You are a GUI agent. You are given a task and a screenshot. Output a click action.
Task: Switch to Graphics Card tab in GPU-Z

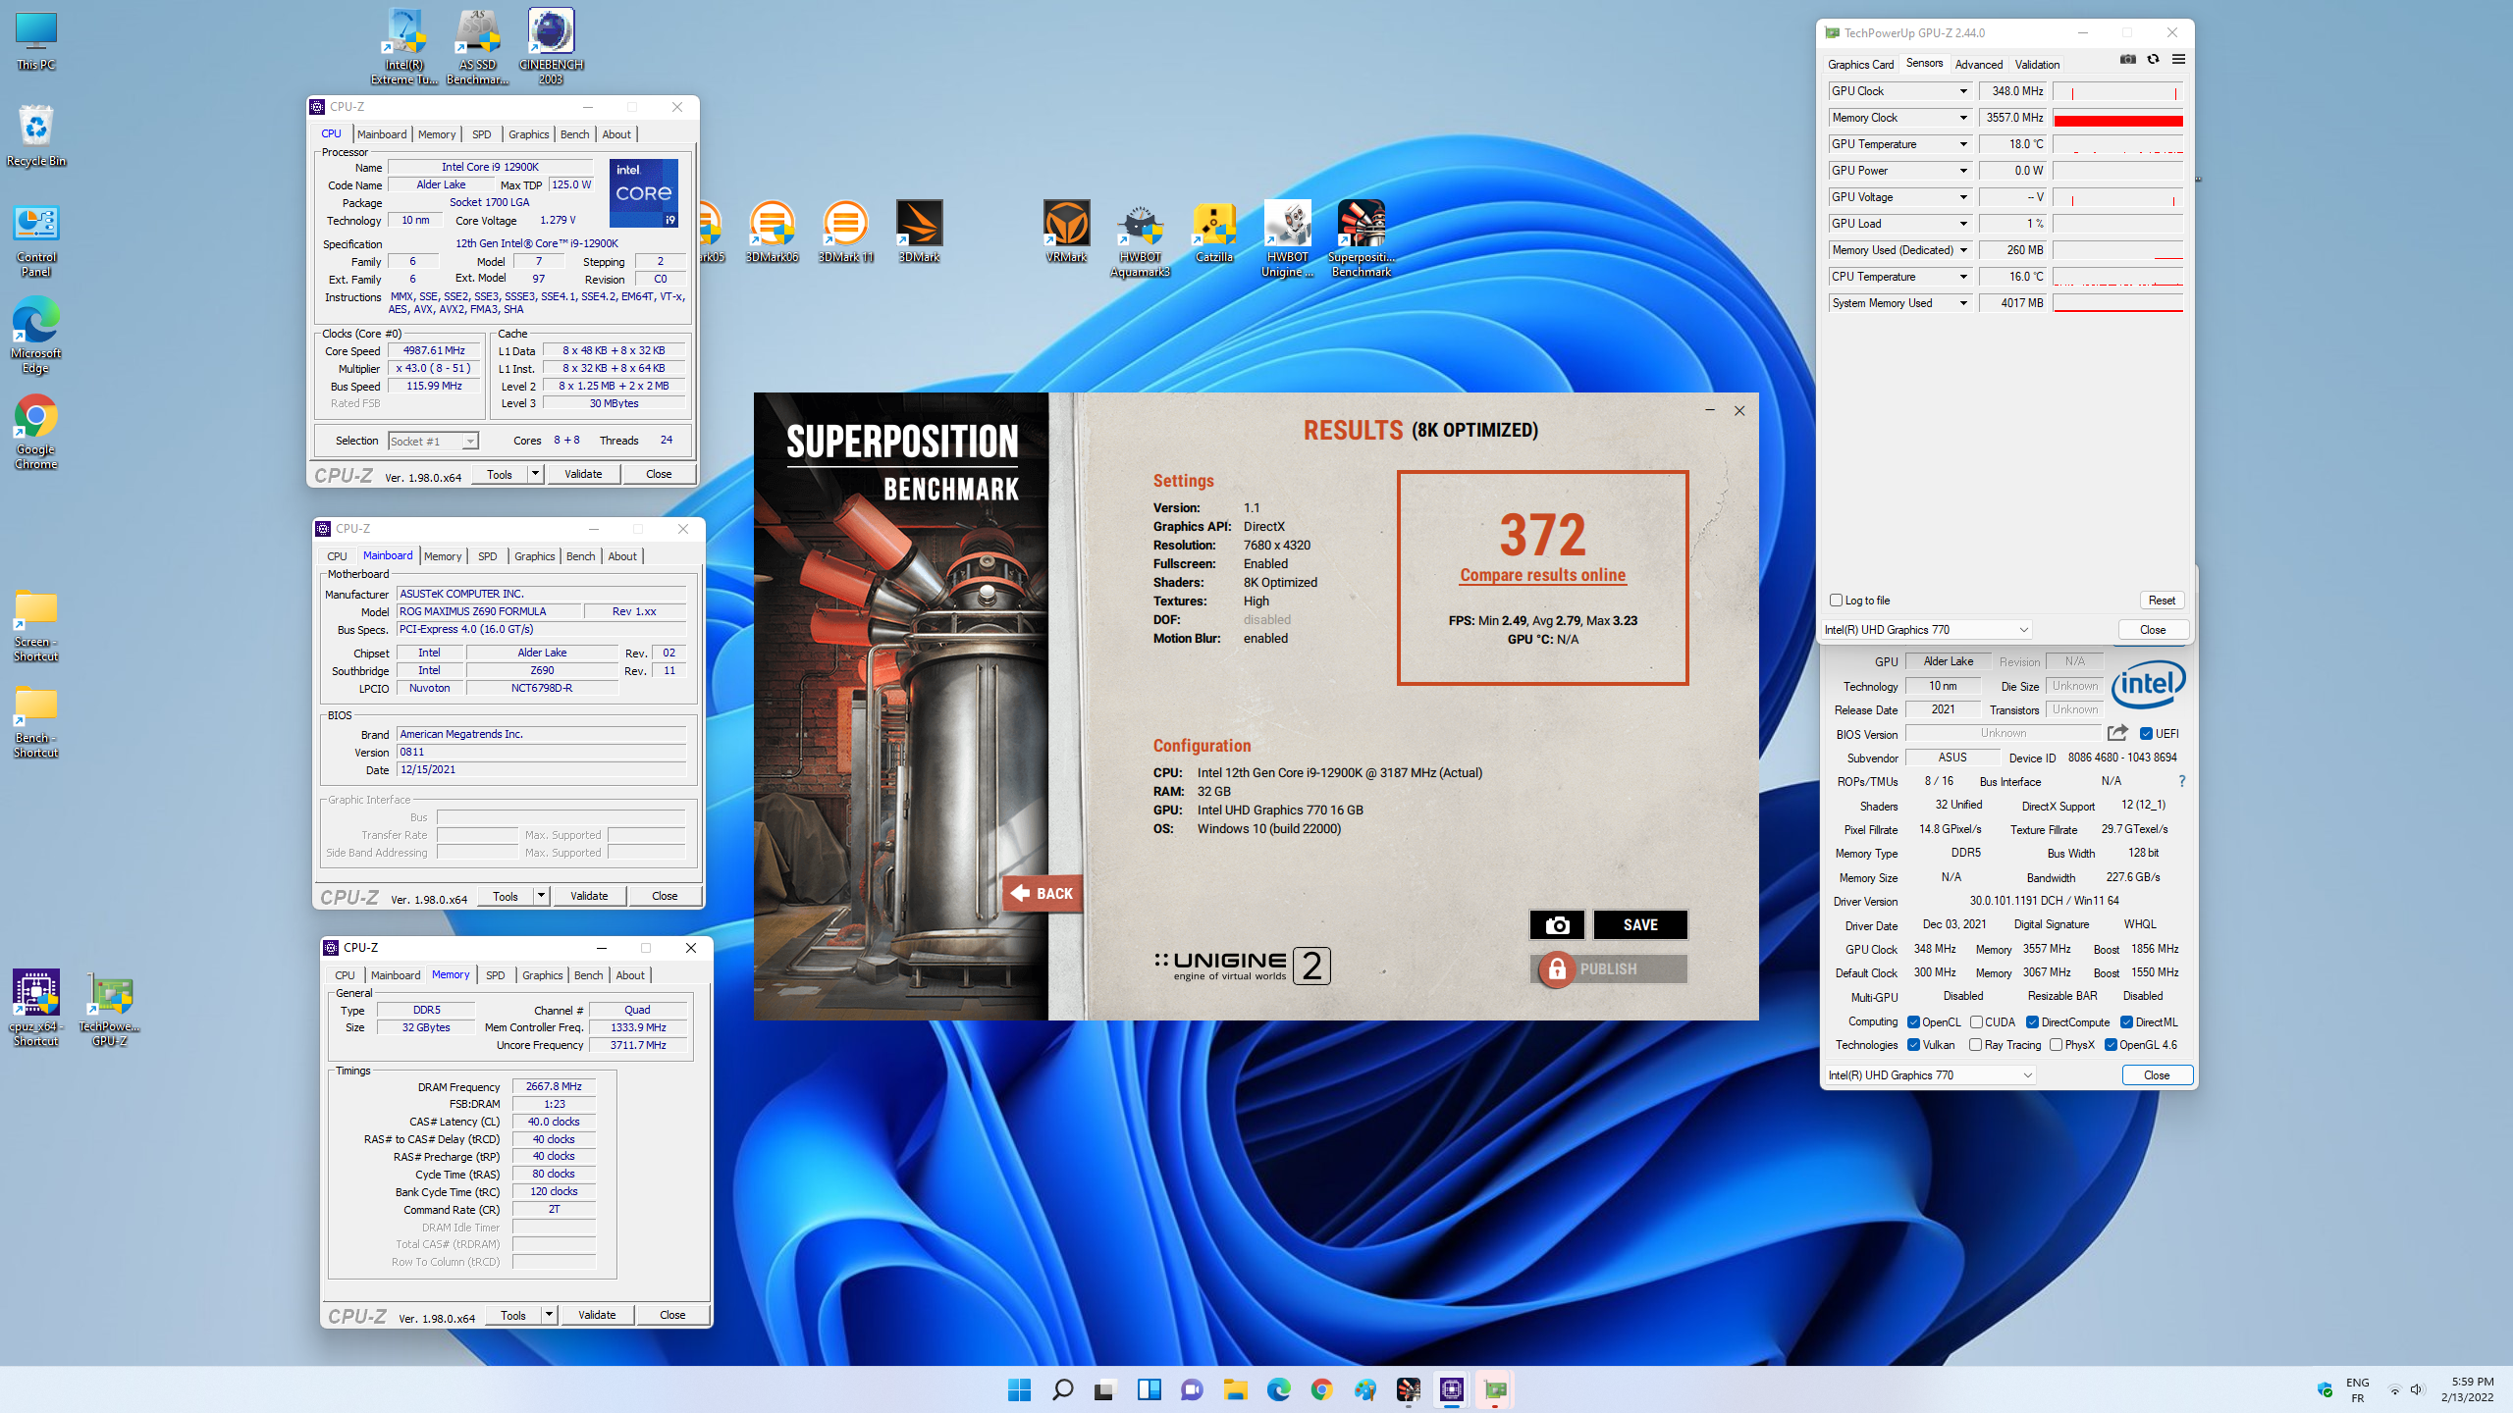tap(1860, 65)
